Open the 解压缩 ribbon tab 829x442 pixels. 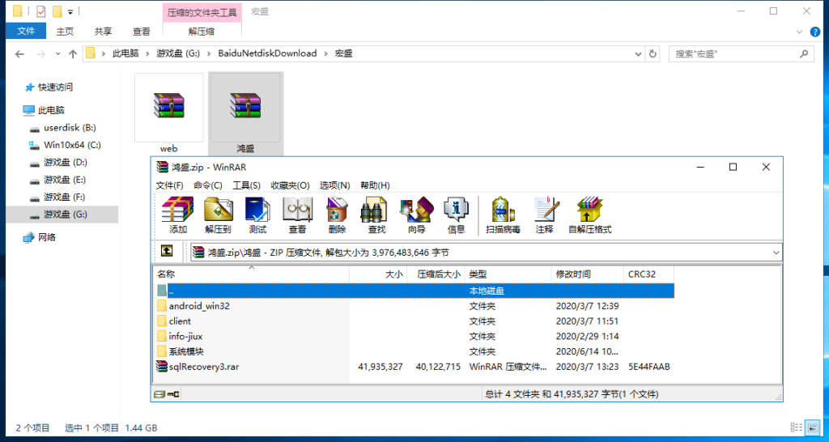tap(202, 32)
